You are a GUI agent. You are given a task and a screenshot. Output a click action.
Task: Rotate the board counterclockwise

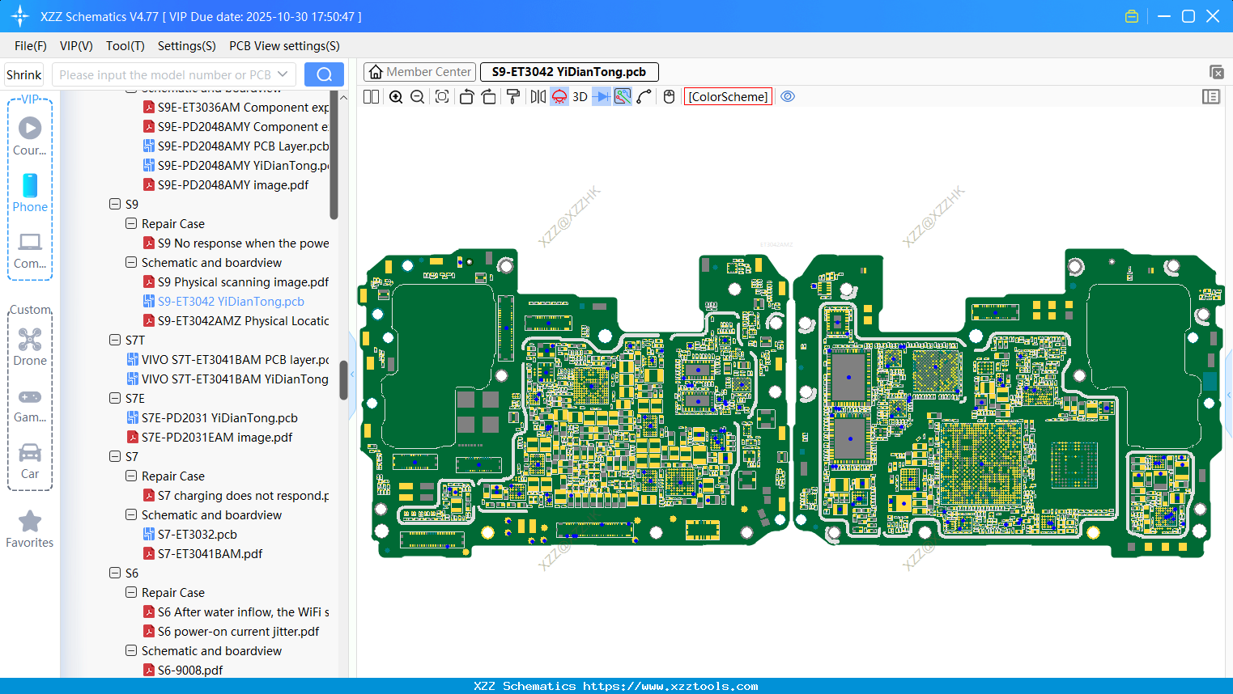(x=466, y=97)
